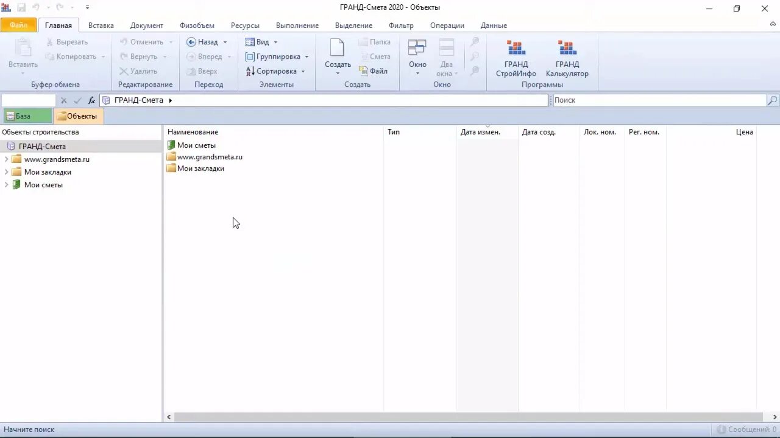Switch to the База tab
The width and height of the screenshot is (780, 438).
(x=27, y=116)
